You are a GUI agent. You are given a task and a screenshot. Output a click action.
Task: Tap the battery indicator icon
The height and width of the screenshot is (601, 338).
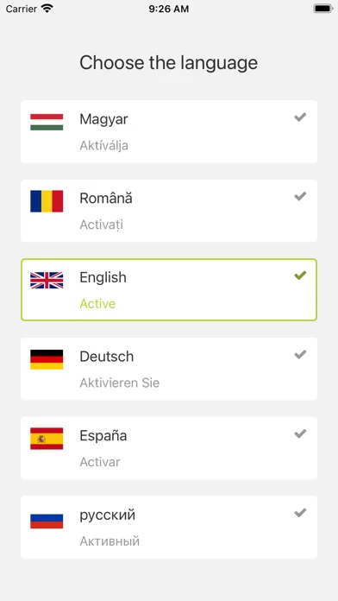[x=323, y=9]
